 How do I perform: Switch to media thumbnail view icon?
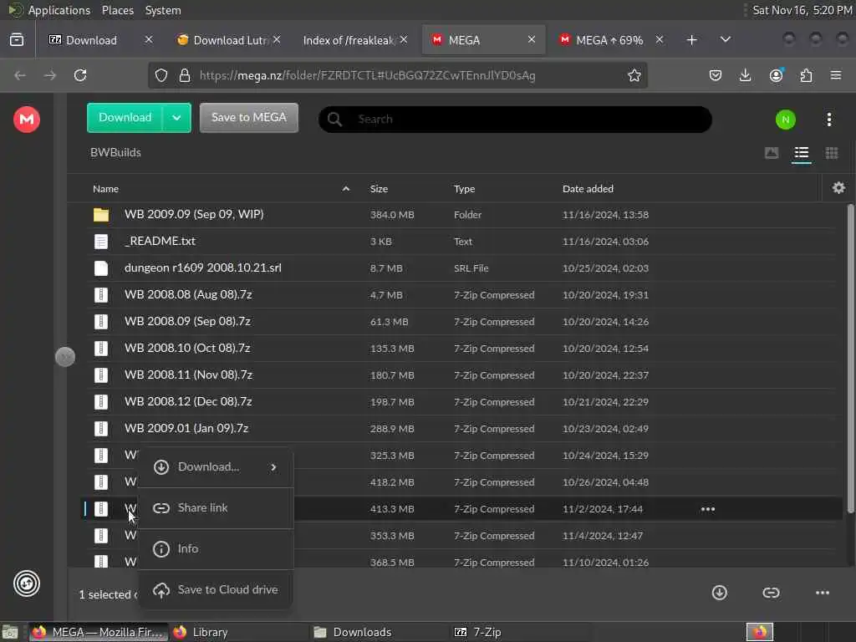(772, 153)
